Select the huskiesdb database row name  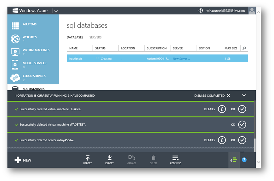pyautogui.click(x=76, y=59)
